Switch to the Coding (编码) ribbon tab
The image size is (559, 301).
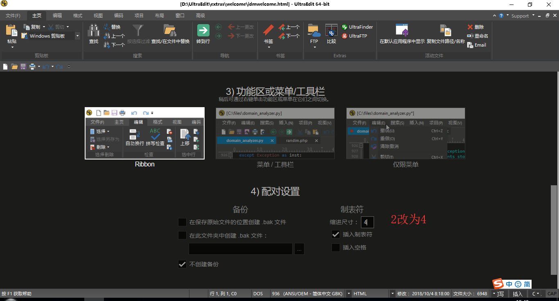(119, 16)
